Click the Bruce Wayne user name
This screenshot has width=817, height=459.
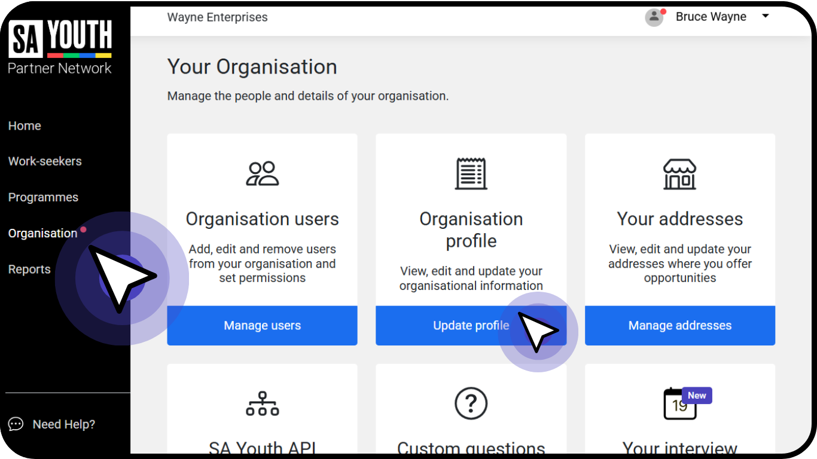click(x=711, y=17)
